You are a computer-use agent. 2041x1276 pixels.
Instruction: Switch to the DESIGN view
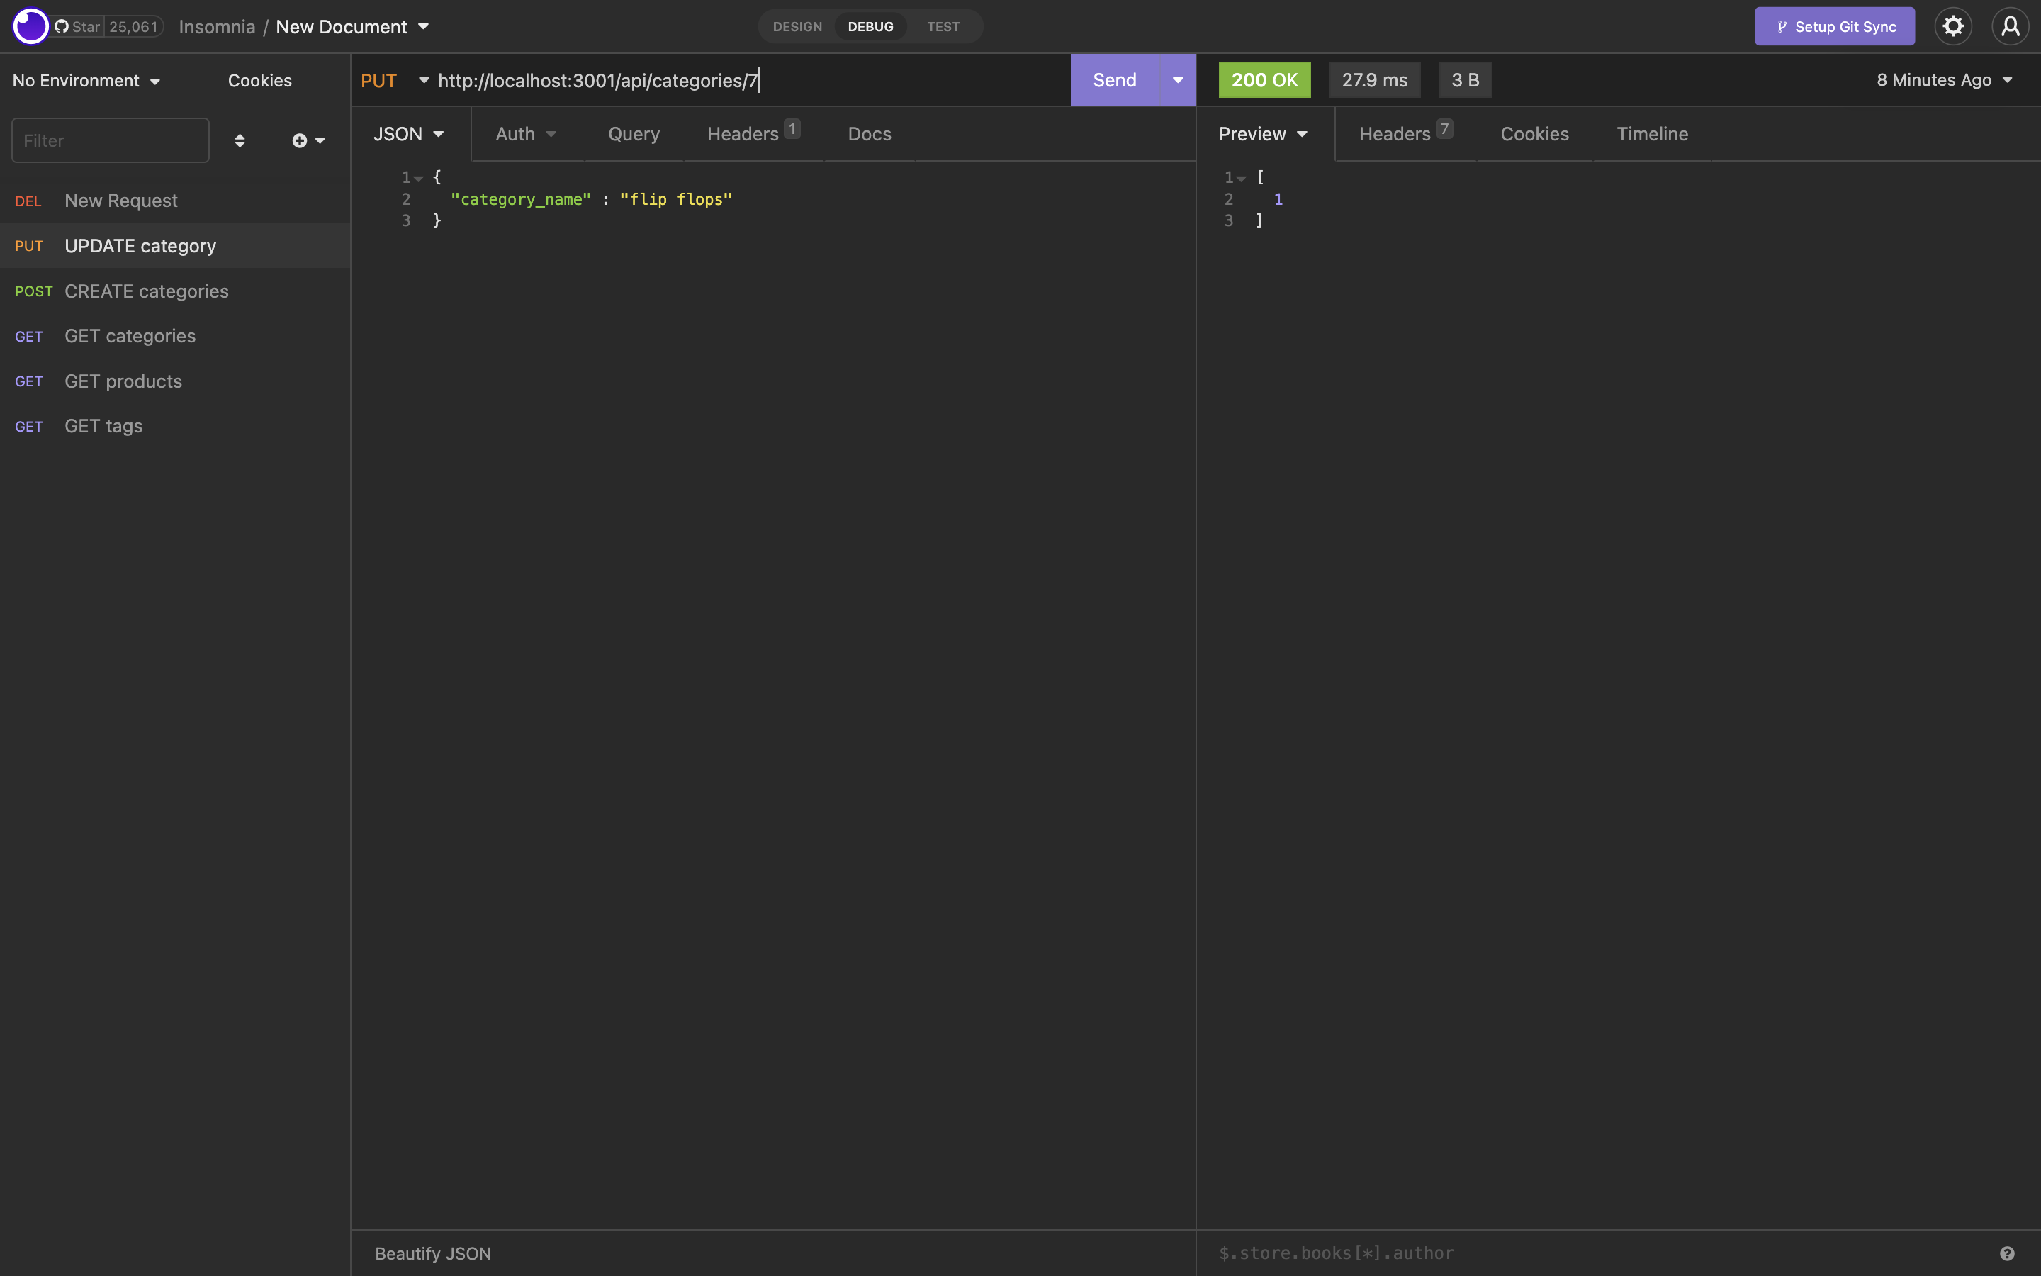797,27
